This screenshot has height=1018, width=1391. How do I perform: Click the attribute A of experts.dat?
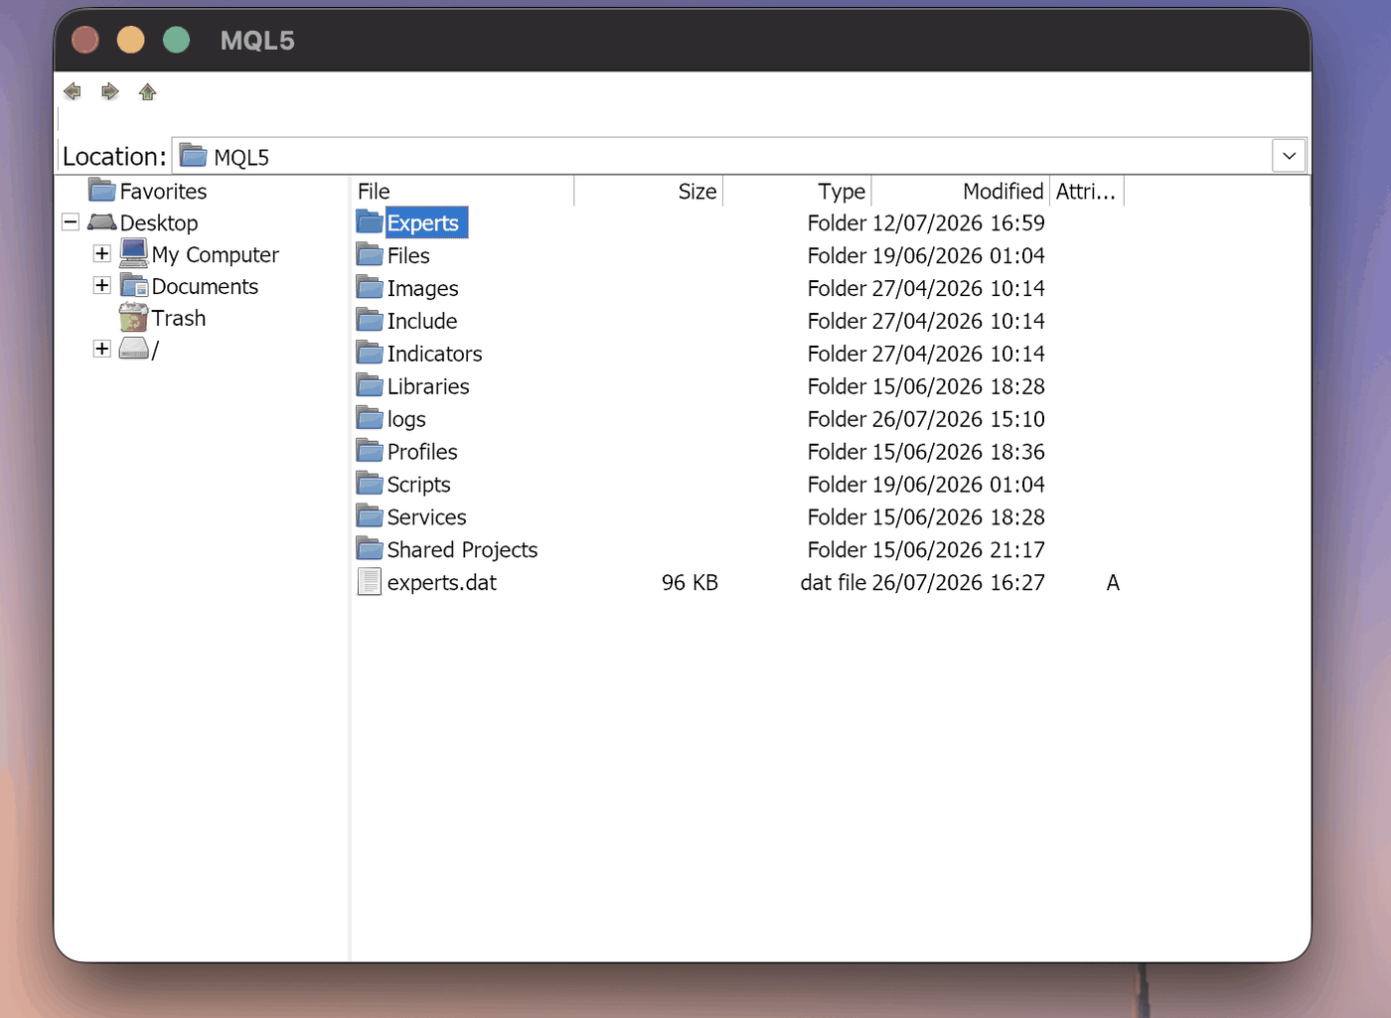[x=1113, y=583]
